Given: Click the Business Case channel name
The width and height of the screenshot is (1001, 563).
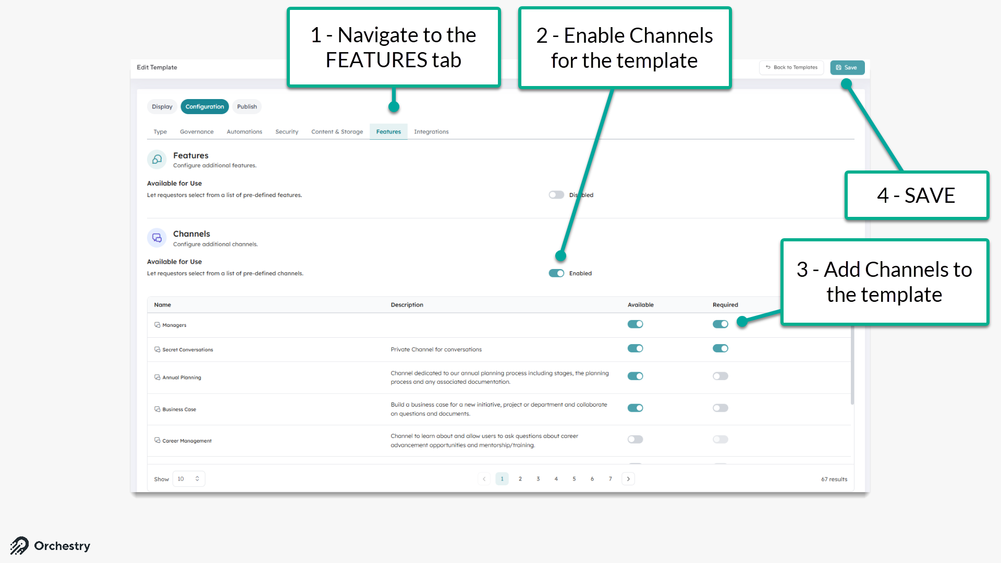Looking at the screenshot, I should tap(179, 409).
